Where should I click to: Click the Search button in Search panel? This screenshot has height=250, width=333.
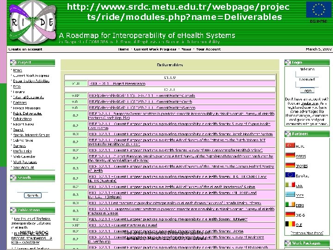point(33,195)
